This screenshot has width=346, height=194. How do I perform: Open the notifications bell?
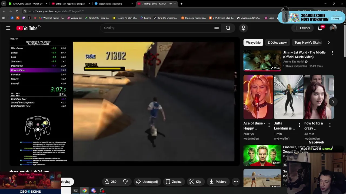(320, 28)
